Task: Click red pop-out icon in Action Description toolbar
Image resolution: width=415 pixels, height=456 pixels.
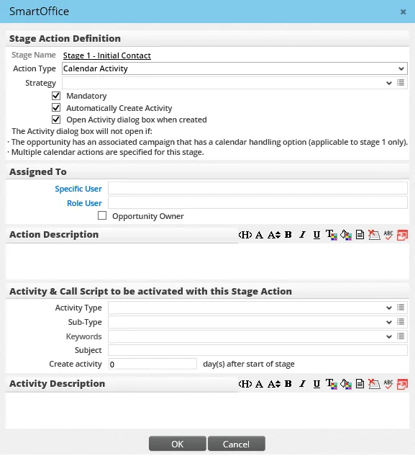Action: click(x=403, y=235)
